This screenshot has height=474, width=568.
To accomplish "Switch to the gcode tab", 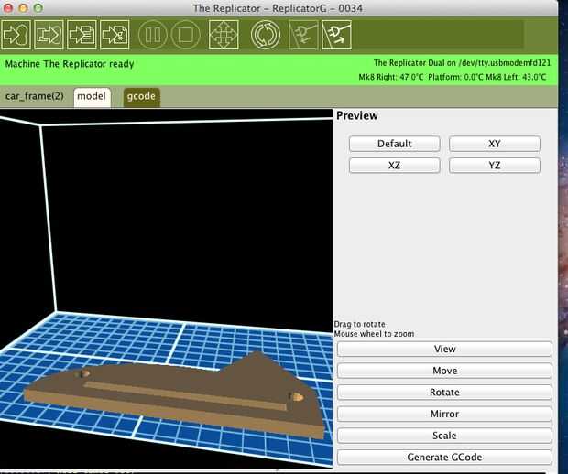I will [x=141, y=97].
